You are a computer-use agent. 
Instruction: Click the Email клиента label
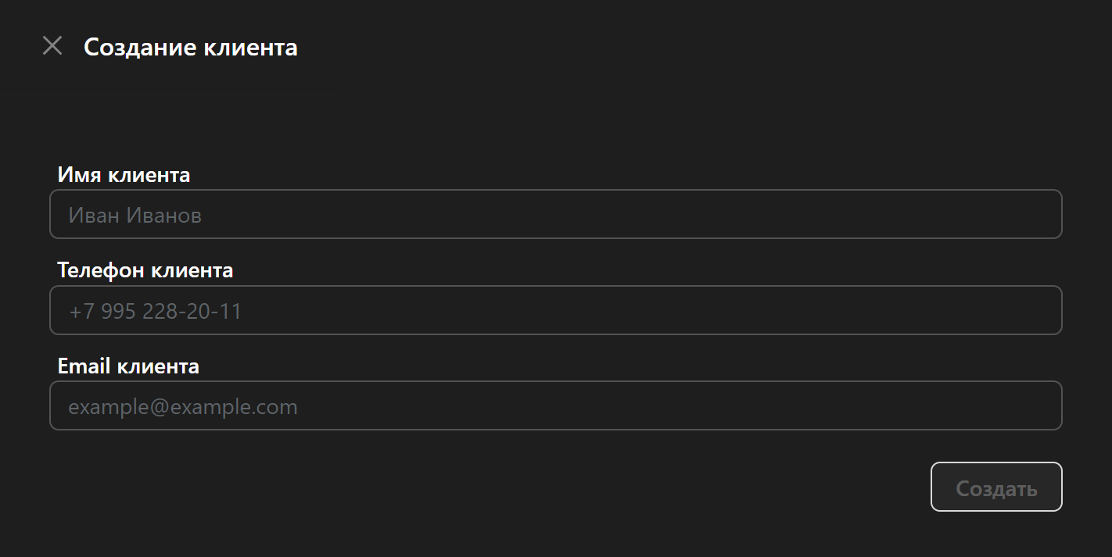(x=128, y=366)
